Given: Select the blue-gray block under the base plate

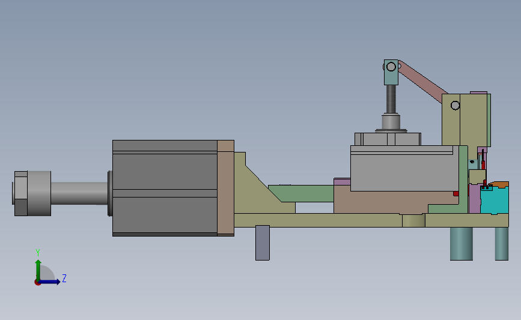Looking at the screenshot, I should [263, 243].
